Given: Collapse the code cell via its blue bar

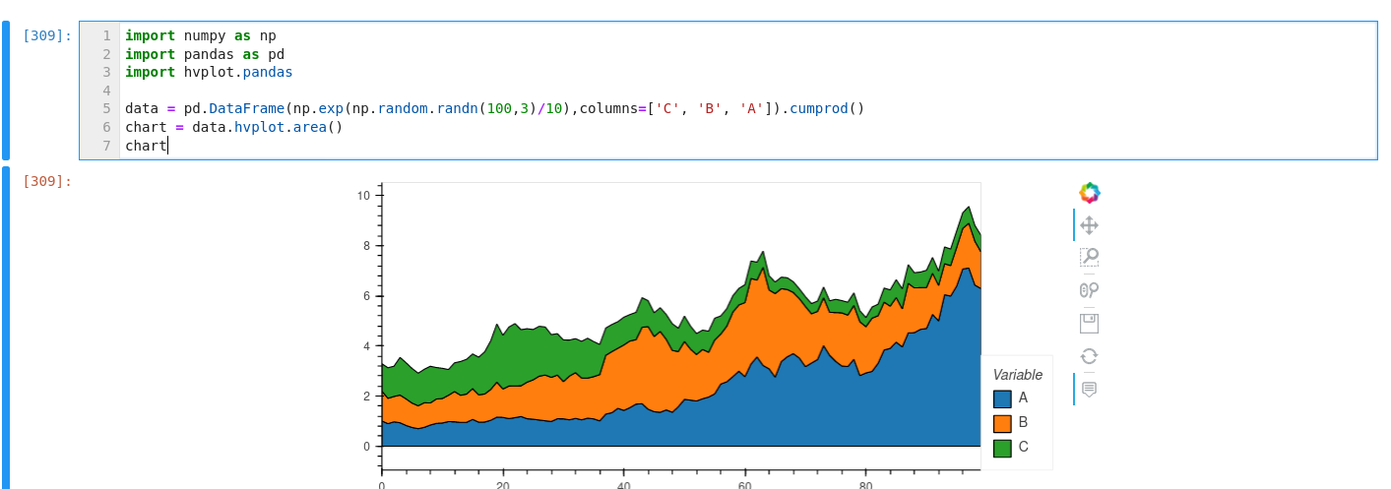Looking at the screenshot, I should click(6, 91).
